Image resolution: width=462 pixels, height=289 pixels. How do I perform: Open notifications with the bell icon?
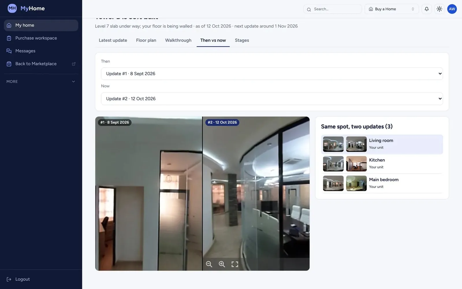[426, 9]
